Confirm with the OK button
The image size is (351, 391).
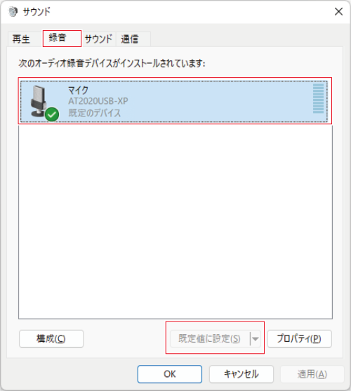[x=170, y=374]
